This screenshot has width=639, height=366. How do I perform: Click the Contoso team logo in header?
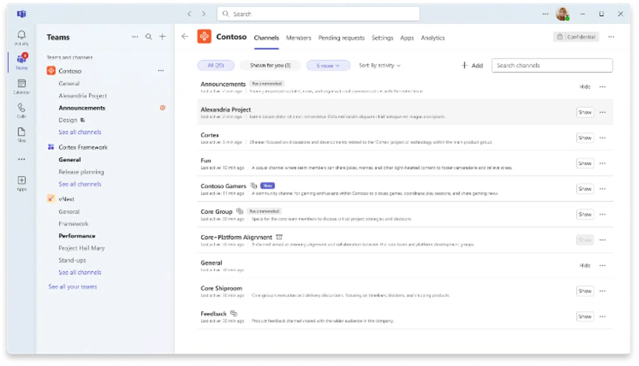tap(204, 37)
